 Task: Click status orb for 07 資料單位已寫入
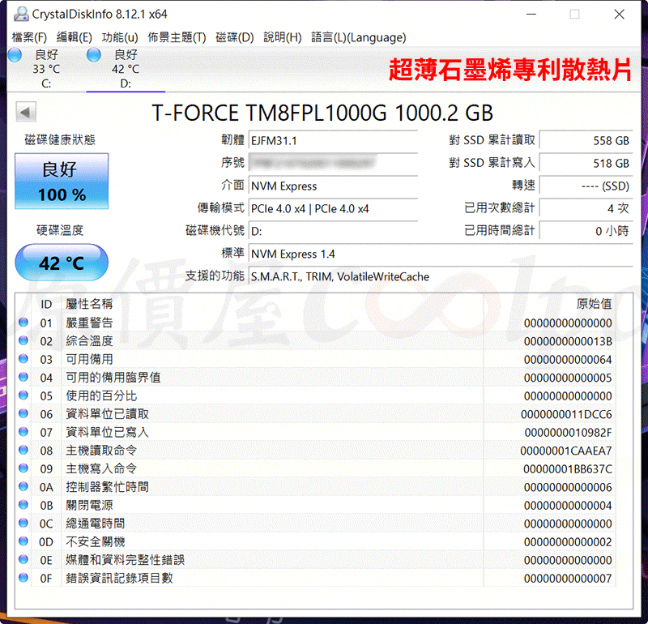click(x=23, y=432)
